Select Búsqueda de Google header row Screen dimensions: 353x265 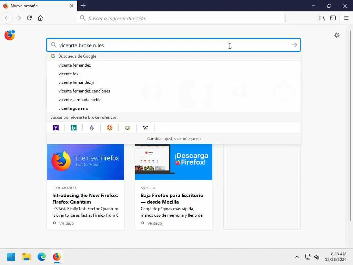[174, 56]
